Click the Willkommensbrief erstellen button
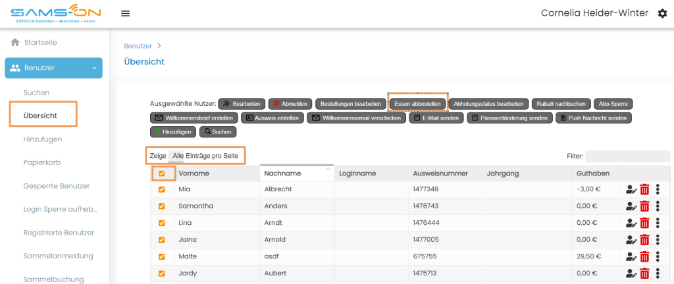Viewport: 674px width, 284px height. click(194, 118)
